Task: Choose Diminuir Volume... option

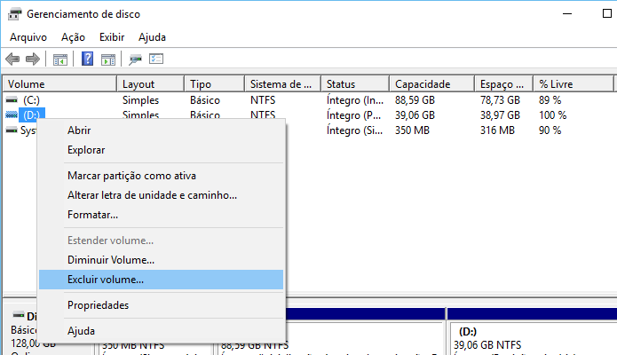Action: (x=161, y=260)
